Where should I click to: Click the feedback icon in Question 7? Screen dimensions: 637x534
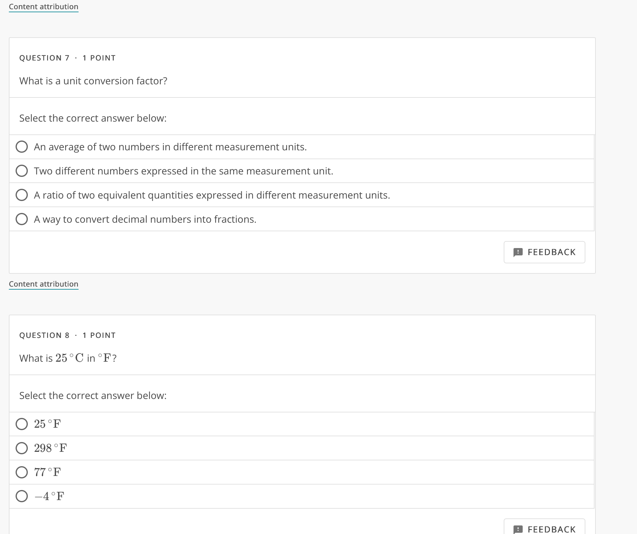tap(518, 252)
